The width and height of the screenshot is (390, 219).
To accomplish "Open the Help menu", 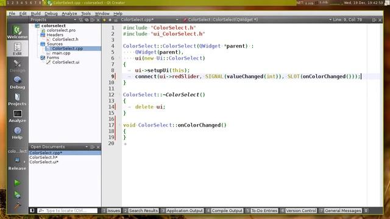I will 118,13.
